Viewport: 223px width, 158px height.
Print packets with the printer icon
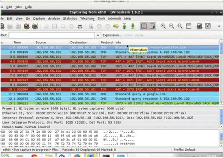[x=80, y=26]
